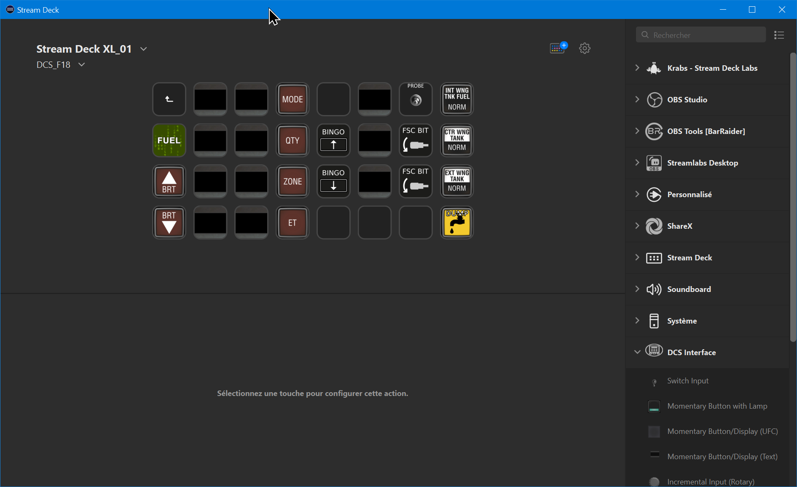
Task: Open the DCS_F18 profile dropdown
Action: click(x=82, y=64)
